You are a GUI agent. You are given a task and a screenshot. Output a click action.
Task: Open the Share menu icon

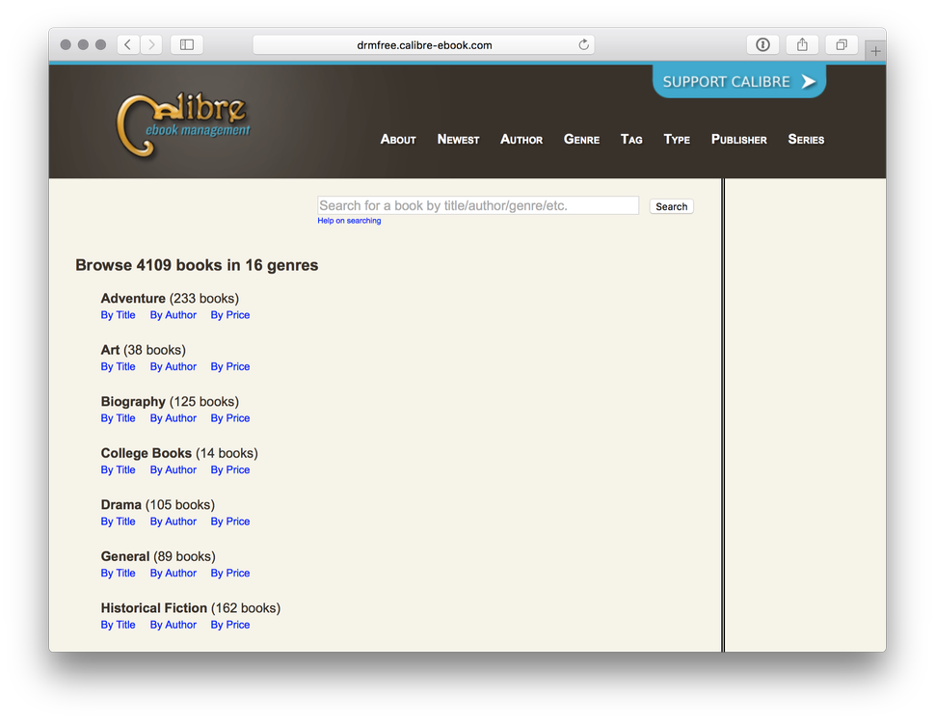(802, 43)
